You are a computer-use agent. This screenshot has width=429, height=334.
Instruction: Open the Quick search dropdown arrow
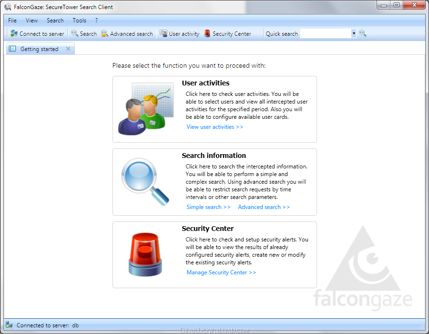tap(354, 33)
